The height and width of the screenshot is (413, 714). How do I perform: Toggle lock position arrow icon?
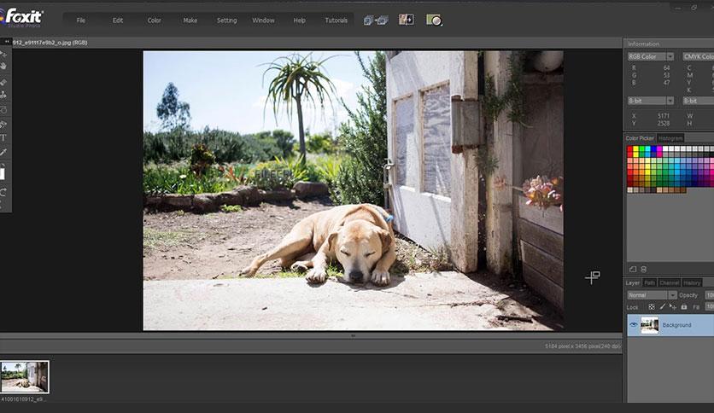click(673, 307)
